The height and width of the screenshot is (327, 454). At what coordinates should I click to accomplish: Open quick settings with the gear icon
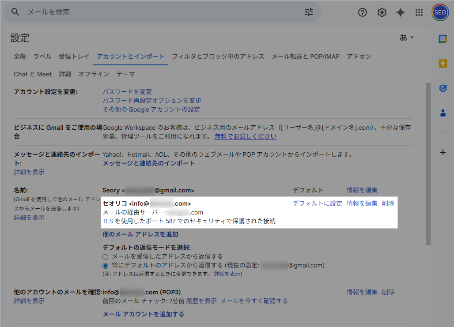pyautogui.click(x=382, y=12)
